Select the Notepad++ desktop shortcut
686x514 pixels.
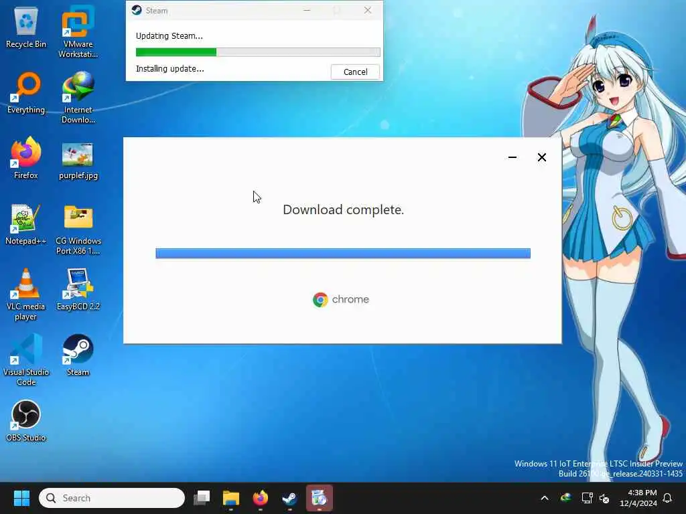click(x=26, y=224)
